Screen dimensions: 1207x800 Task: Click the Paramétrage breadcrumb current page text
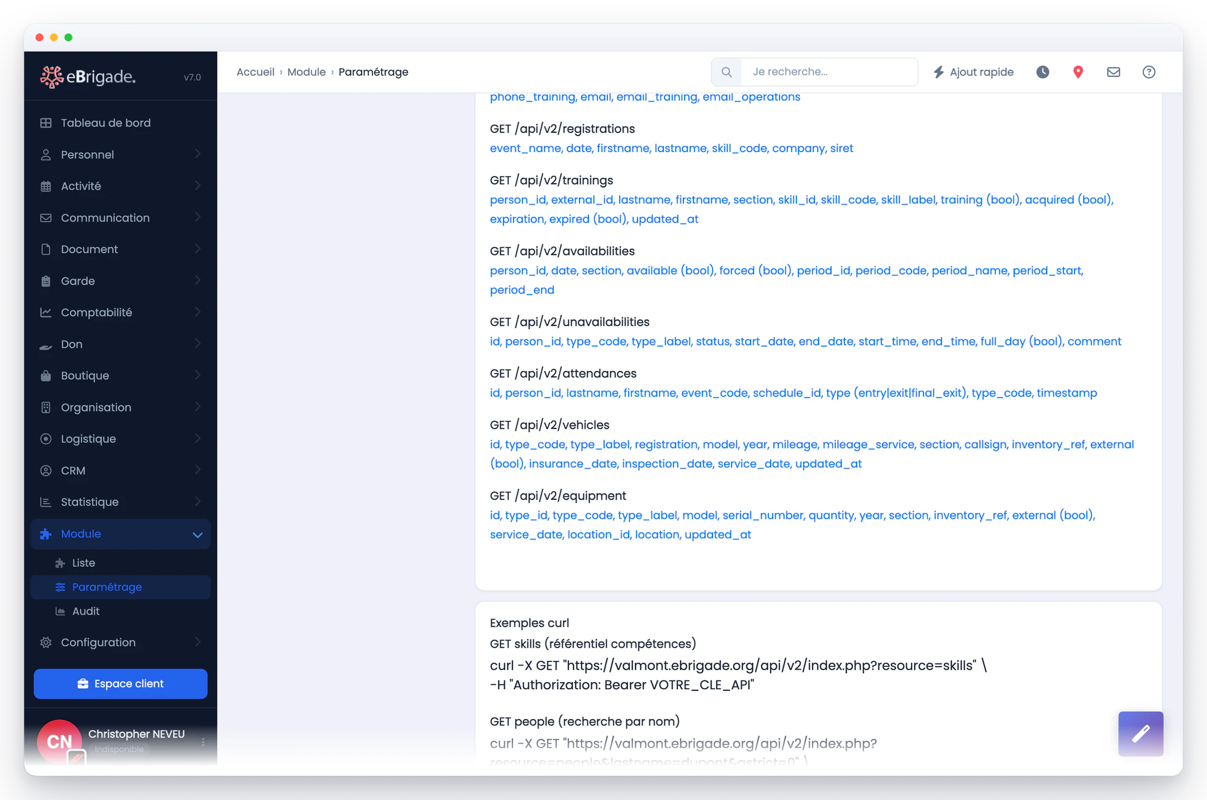[373, 72]
